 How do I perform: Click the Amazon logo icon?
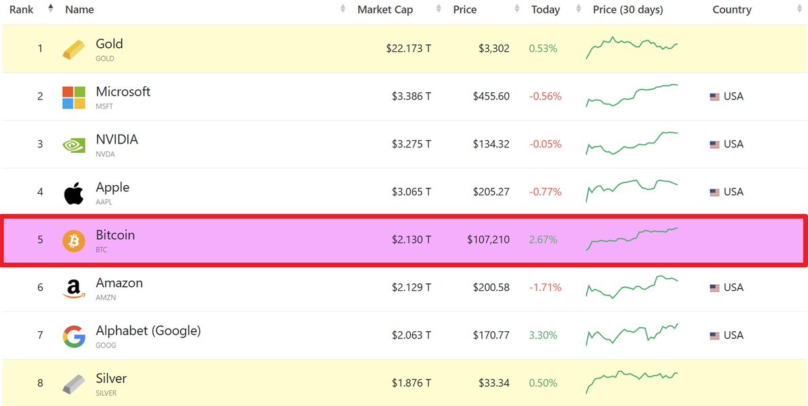(74, 288)
